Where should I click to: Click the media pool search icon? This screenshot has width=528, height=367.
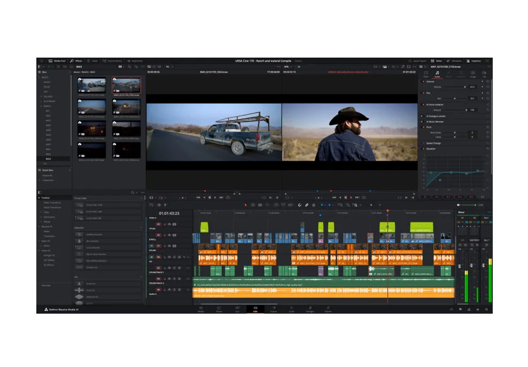(x=130, y=67)
